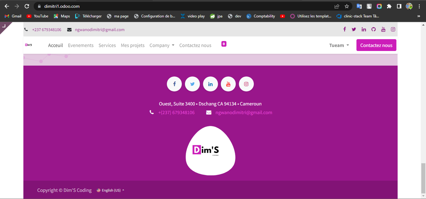Click the round Twitter button in footer
The width and height of the screenshot is (426, 199).
(192, 84)
